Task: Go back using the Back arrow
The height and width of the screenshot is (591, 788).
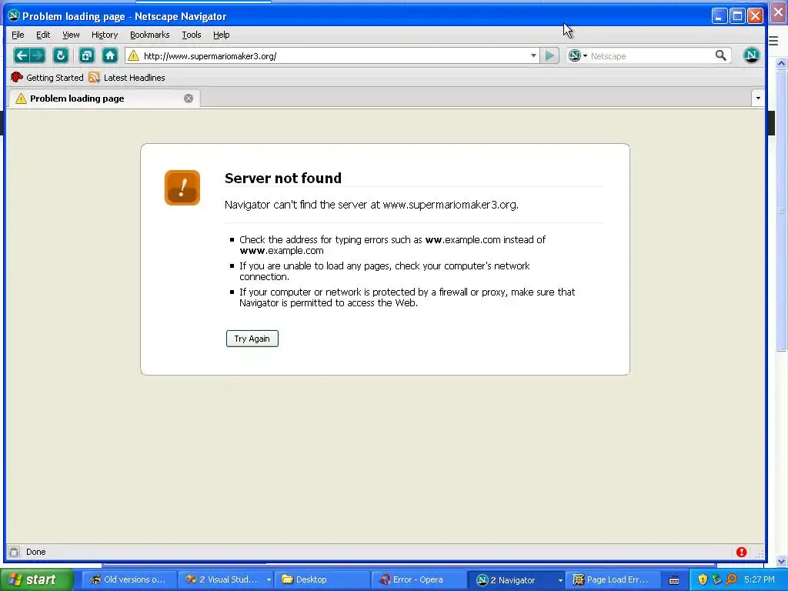Action: point(22,55)
